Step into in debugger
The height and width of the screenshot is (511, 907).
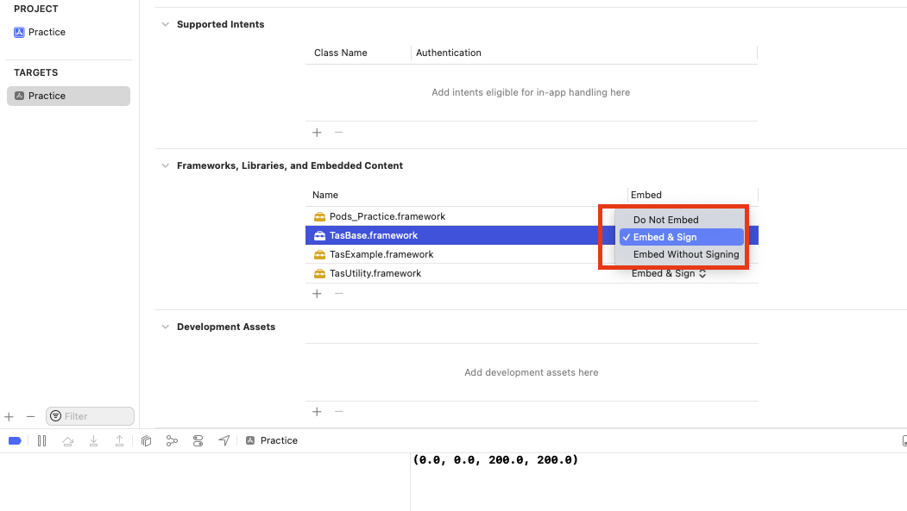pyautogui.click(x=94, y=441)
